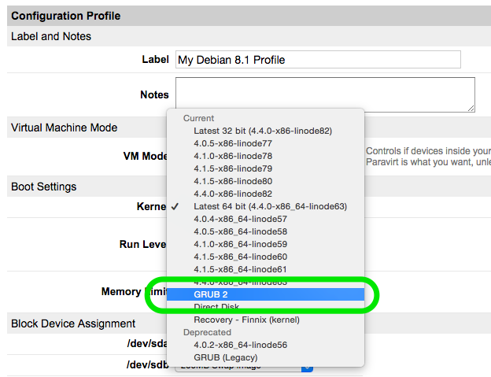The image size is (491, 377).
Task: Choose Direct Disk boot option
Action: pyautogui.click(x=216, y=307)
